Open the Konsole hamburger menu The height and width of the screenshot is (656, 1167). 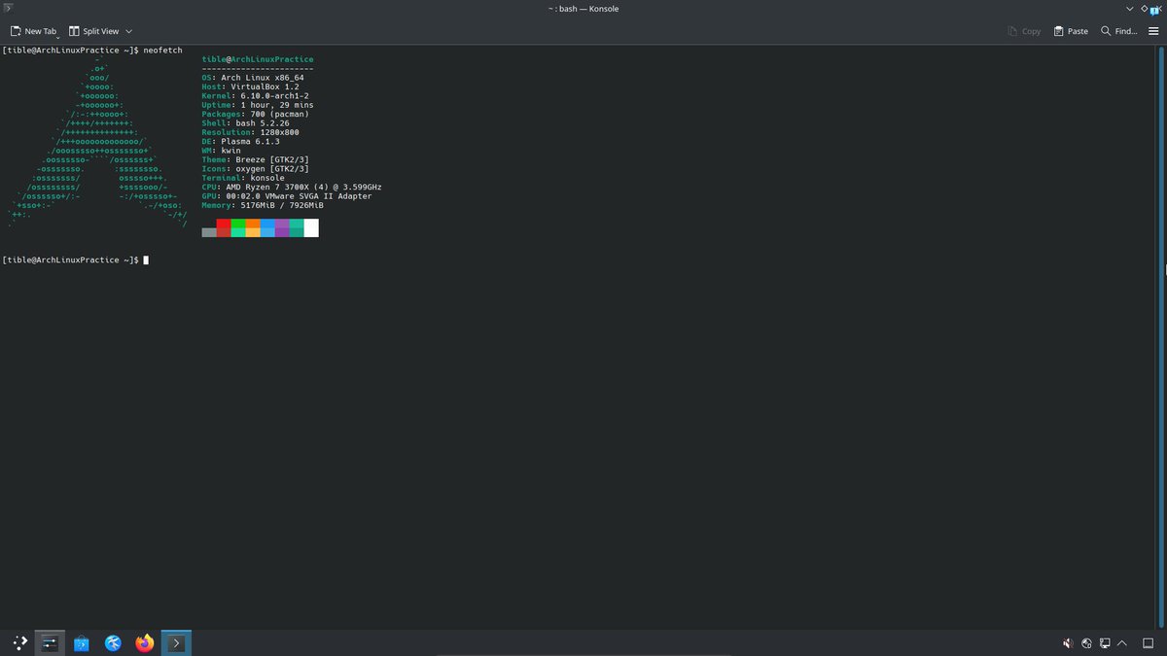tap(1153, 31)
